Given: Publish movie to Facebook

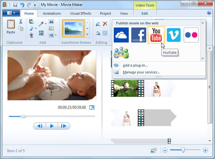Looking at the screenshot, I should coord(139,35).
